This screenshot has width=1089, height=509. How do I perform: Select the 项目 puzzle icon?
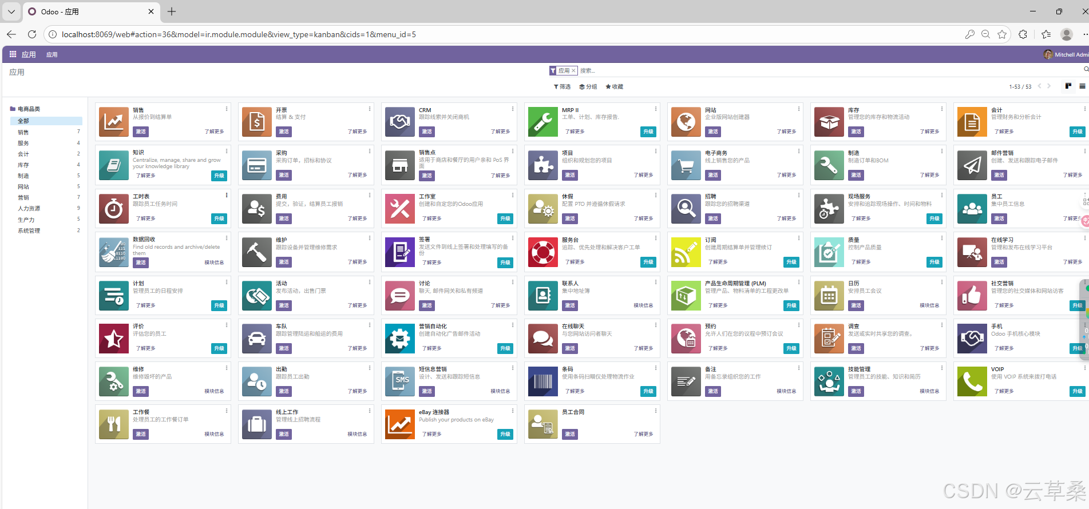[x=542, y=165]
